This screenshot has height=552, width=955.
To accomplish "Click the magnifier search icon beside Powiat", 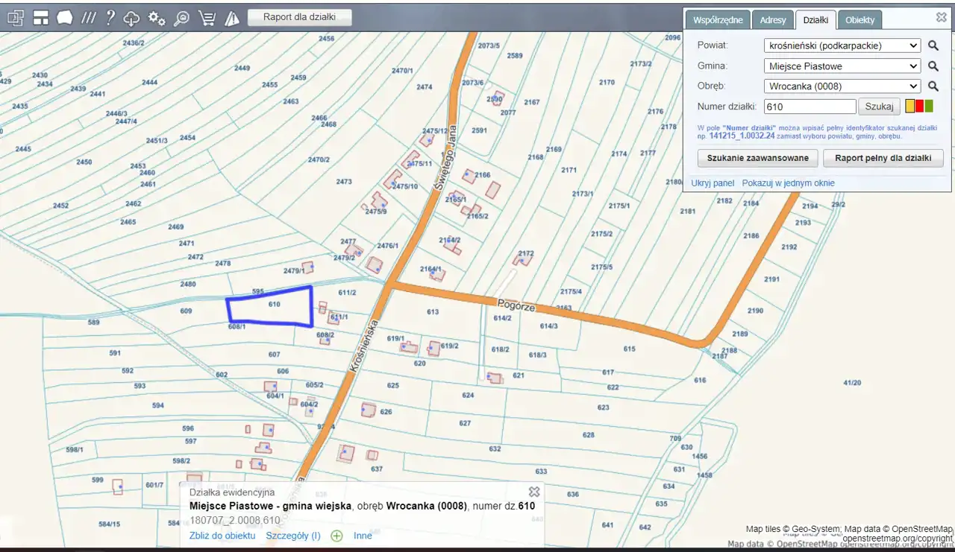I will pyautogui.click(x=933, y=45).
